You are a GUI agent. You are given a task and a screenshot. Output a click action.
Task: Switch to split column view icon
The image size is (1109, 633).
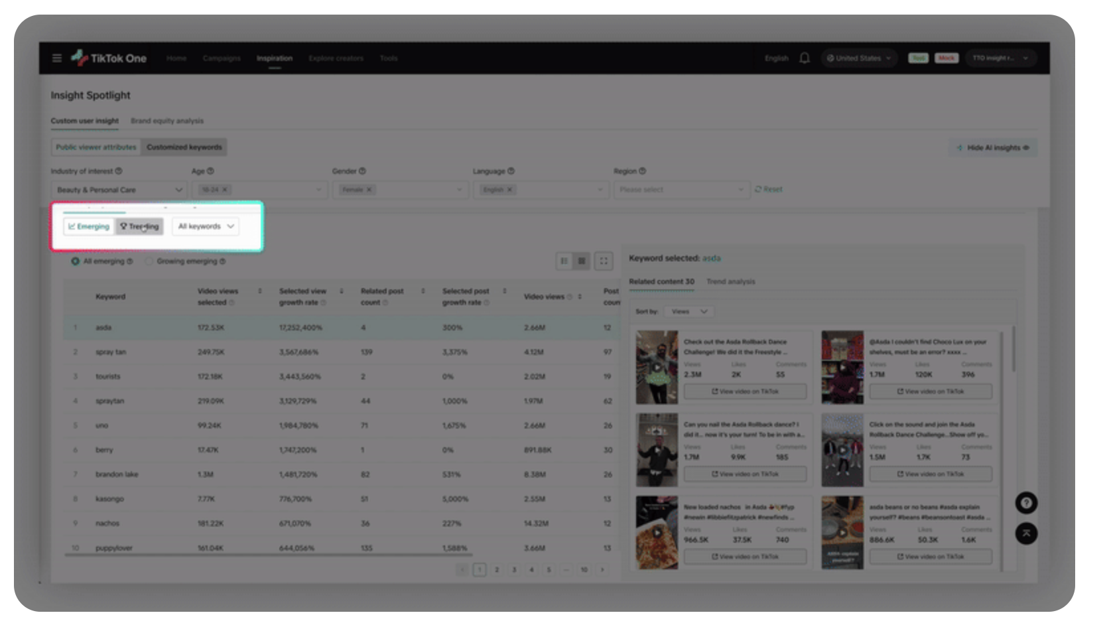pos(564,261)
